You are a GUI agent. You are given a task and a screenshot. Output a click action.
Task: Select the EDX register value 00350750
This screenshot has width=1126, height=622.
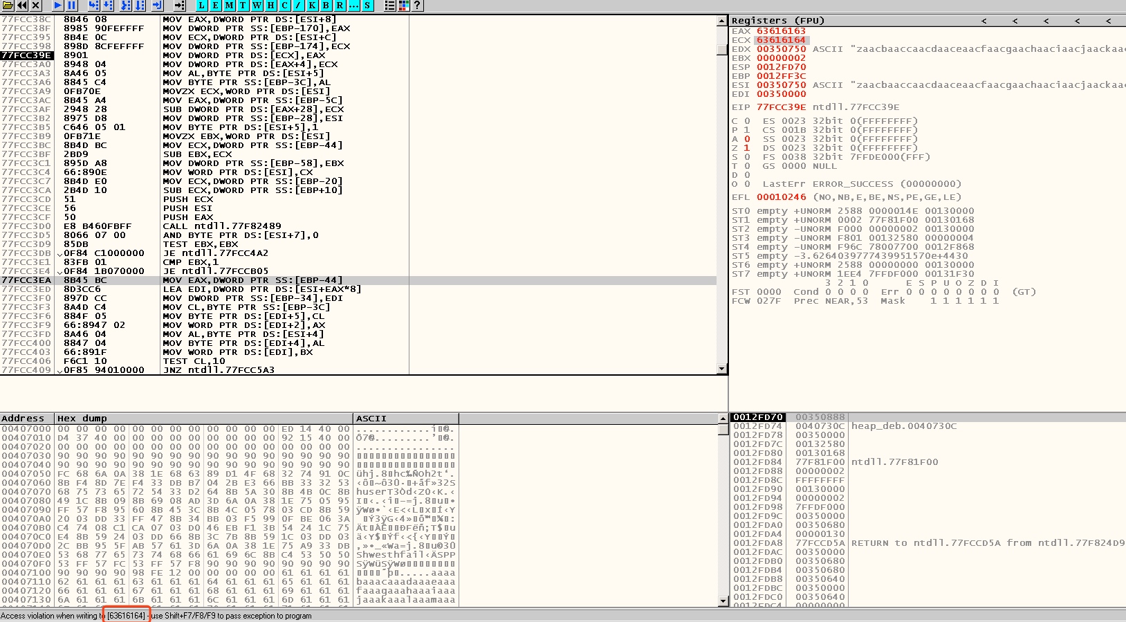tap(781, 49)
